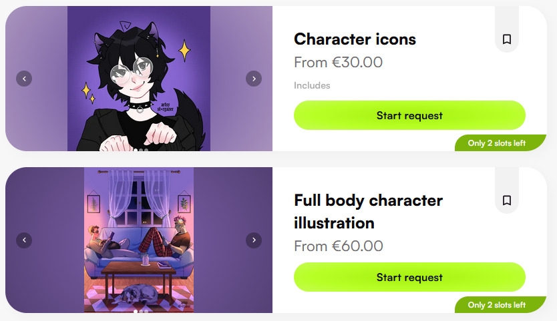Viewport: 557px width, 321px height.
Task: Go to previous Full body illustration image
Action: point(24,240)
